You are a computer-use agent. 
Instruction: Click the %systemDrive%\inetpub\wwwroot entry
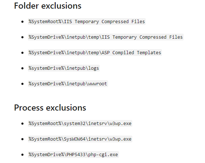[x=68, y=83]
